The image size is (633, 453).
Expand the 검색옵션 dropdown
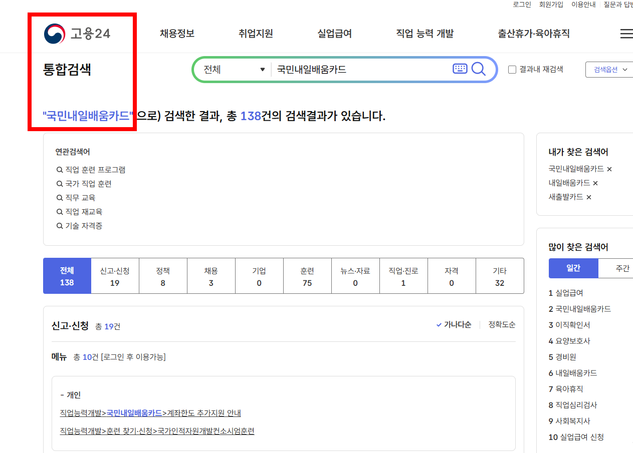[610, 70]
